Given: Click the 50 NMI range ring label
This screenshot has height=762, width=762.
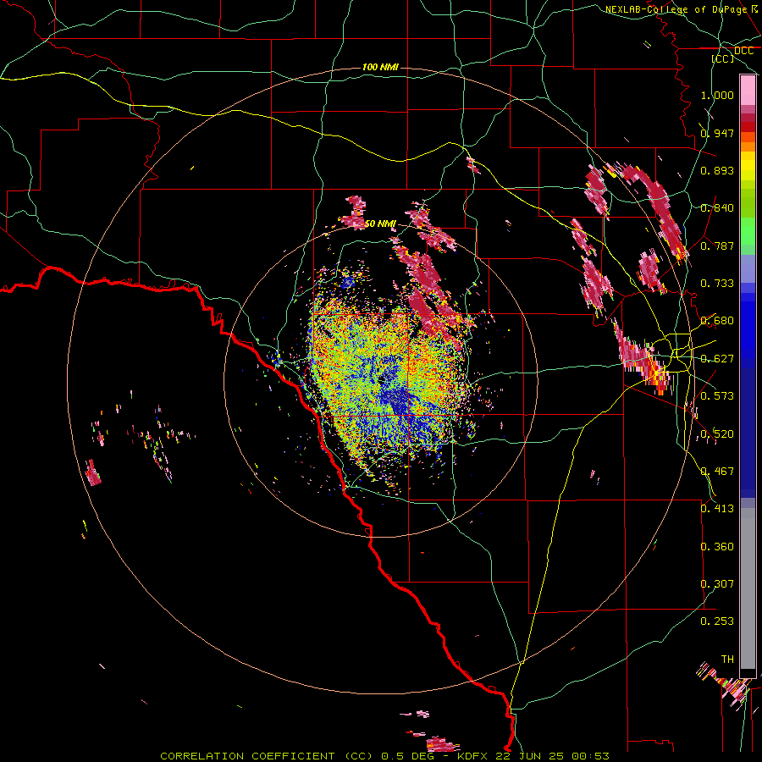Looking at the screenshot, I should (380, 224).
